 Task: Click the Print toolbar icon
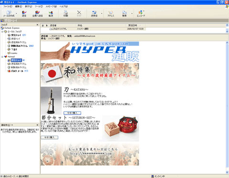(x=66, y=13)
